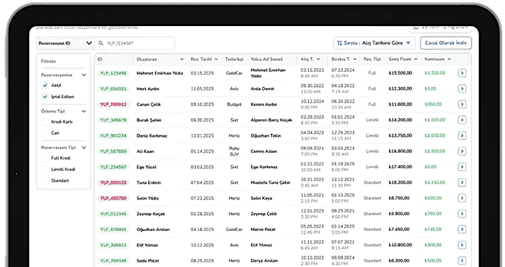The image size is (505, 267).
Task: Open reservation link YLP_345678
Action: click(x=113, y=120)
